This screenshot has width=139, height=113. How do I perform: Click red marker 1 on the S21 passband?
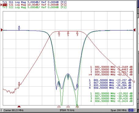[x=68, y=34]
